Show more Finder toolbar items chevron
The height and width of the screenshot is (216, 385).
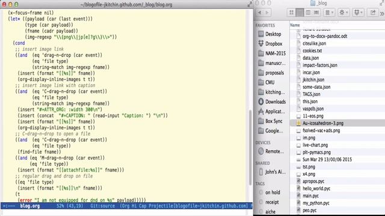(382, 13)
